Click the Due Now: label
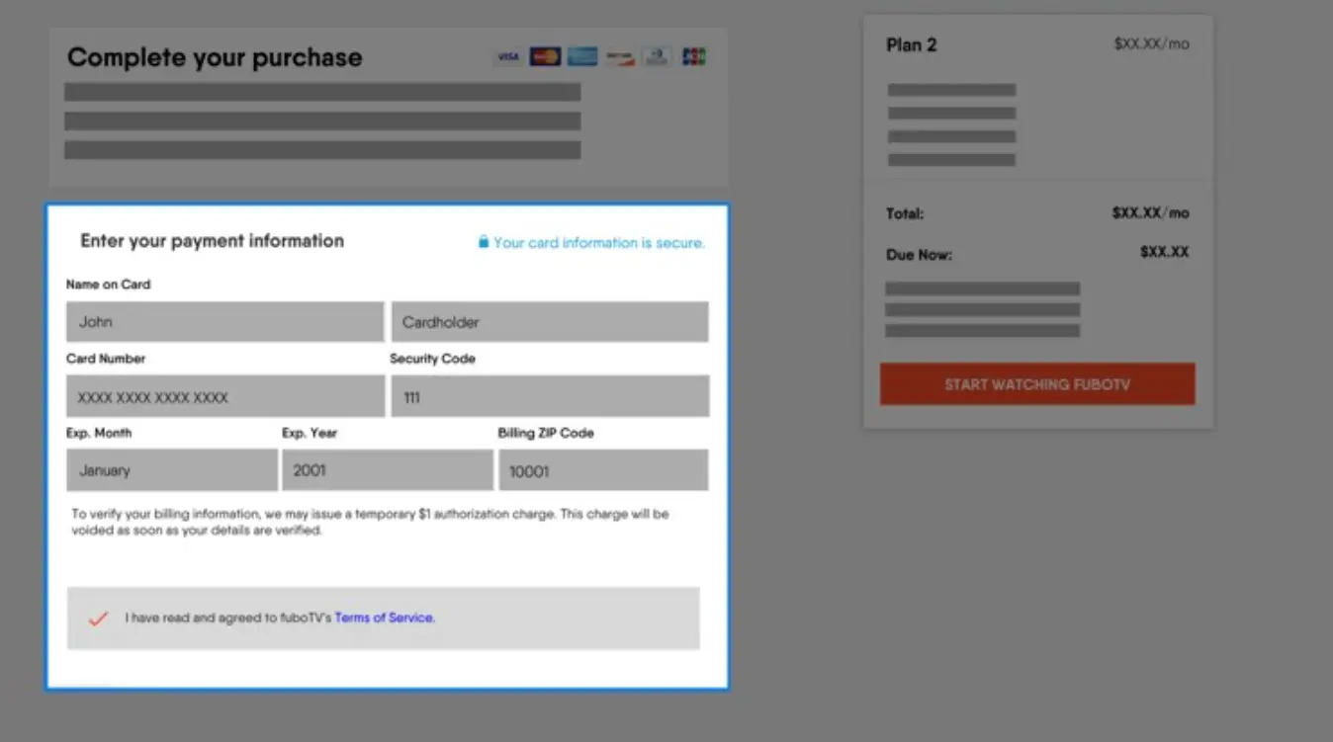 (919, 255)
